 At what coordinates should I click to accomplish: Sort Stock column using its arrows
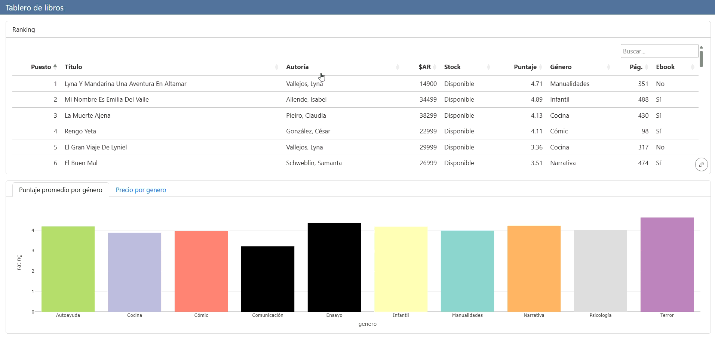coord(488,67)
